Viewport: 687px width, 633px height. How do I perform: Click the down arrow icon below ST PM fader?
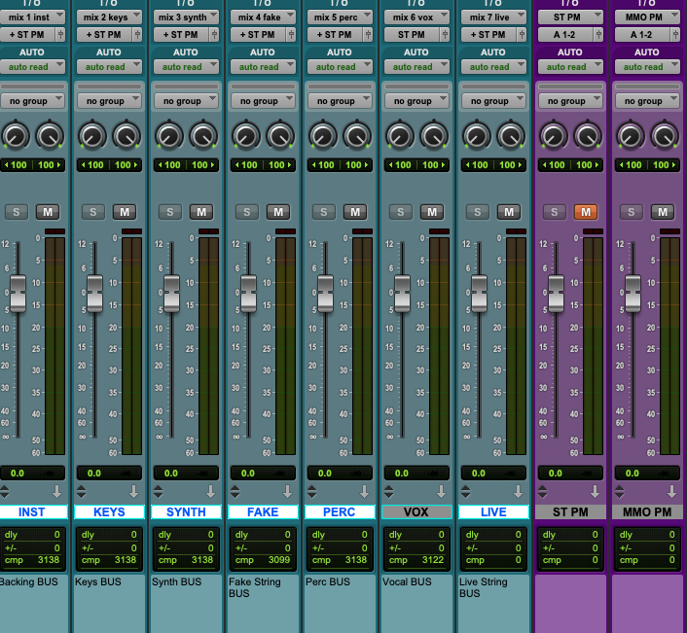click(596, 492)
